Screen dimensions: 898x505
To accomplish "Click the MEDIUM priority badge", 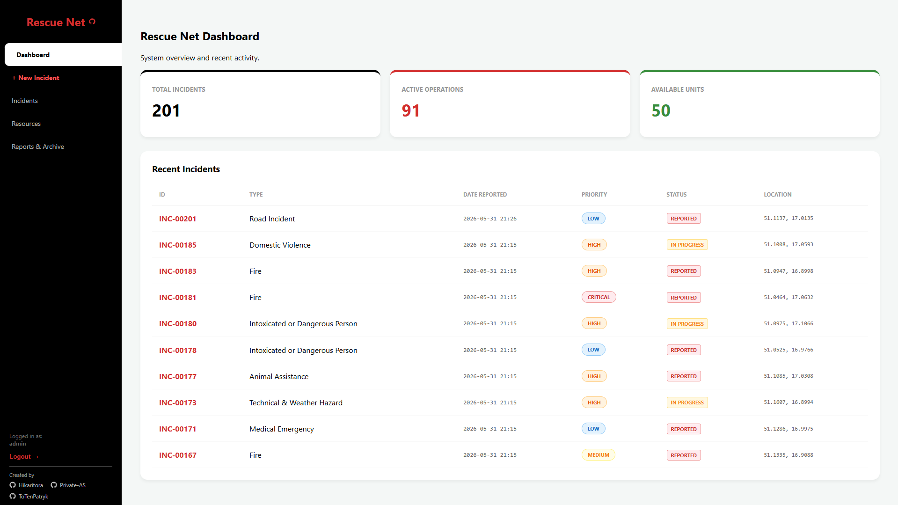I will [x=598, y=455].
